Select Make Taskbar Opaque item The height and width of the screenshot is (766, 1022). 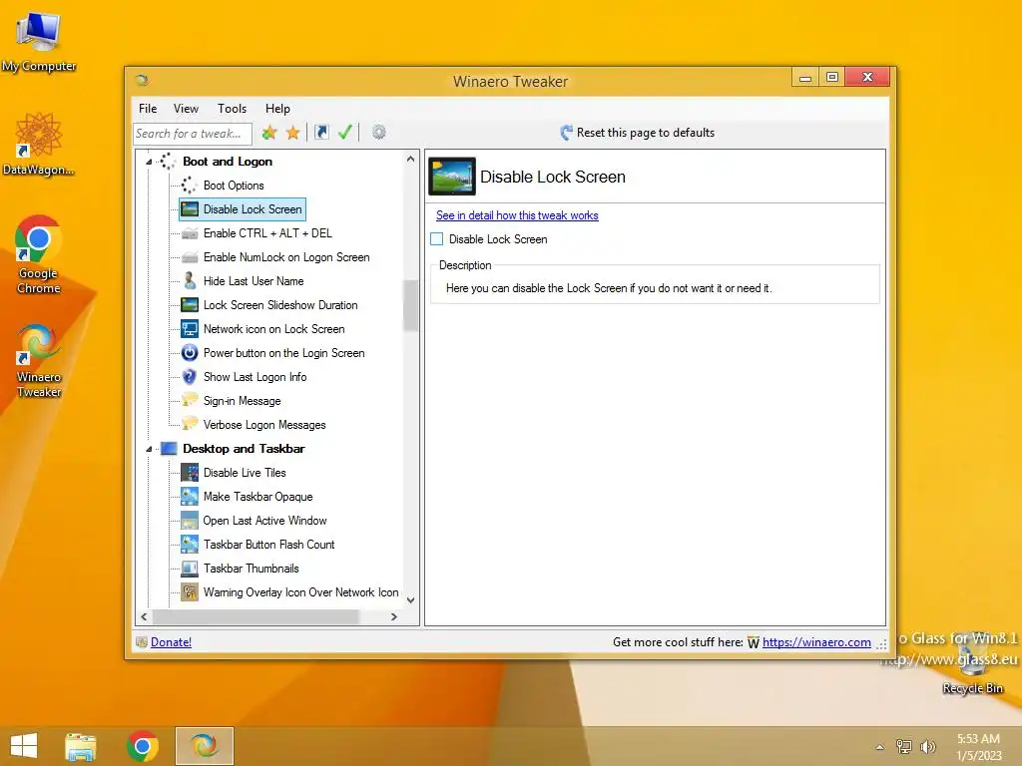257,497
